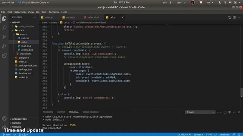Close the terminal panel

point(239,112)
